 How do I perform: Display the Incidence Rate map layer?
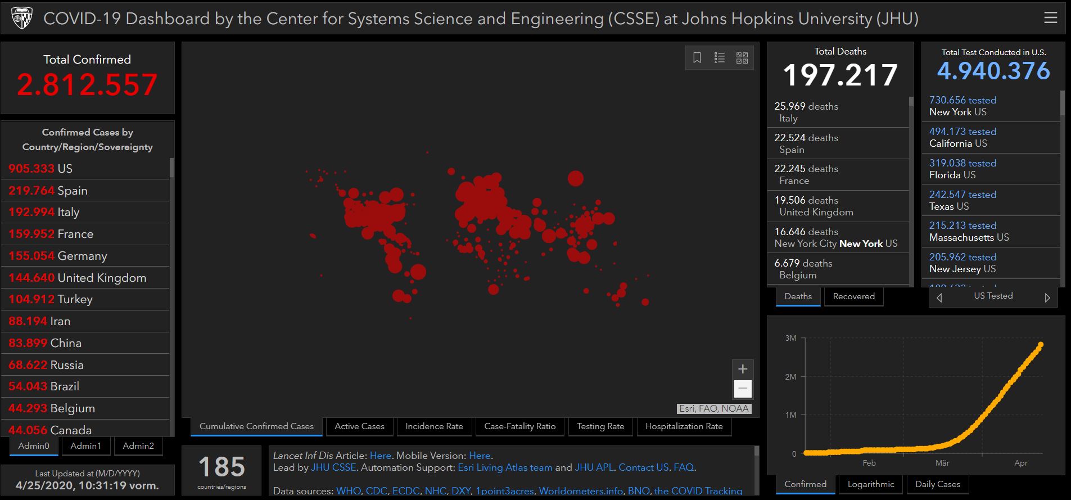point(434,426)
